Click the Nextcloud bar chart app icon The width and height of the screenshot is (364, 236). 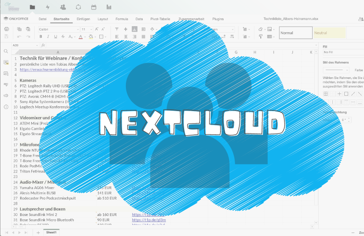109,7
